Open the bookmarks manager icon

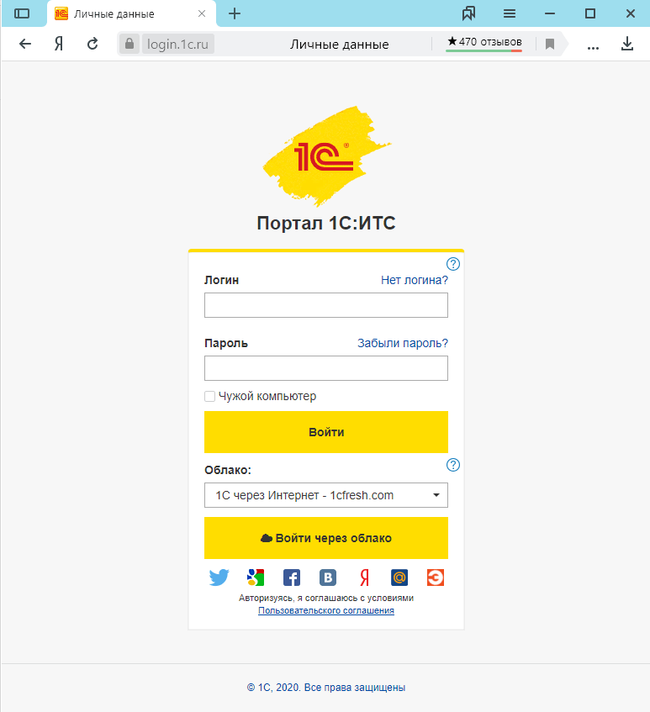click(x=468, y=13)
